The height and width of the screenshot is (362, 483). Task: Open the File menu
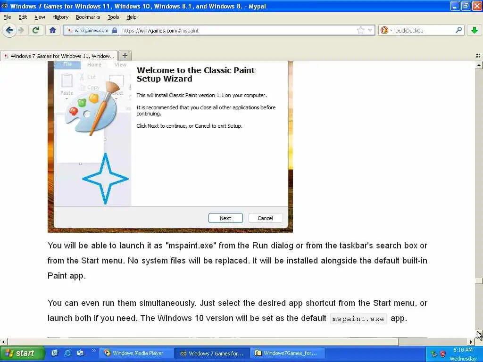tap(7, 17)
